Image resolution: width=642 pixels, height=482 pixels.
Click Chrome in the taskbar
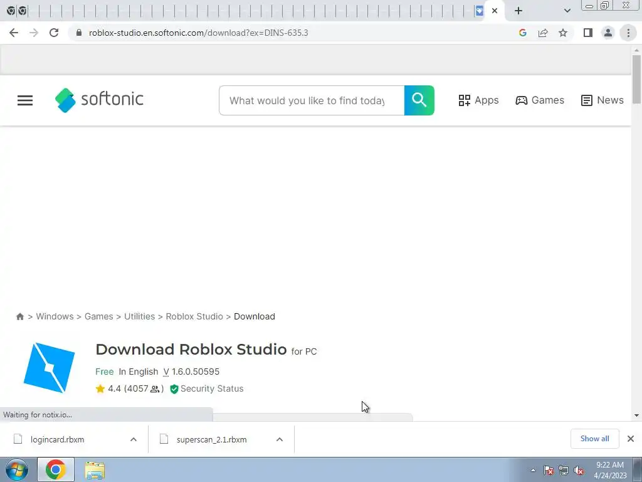coord(56,469)
